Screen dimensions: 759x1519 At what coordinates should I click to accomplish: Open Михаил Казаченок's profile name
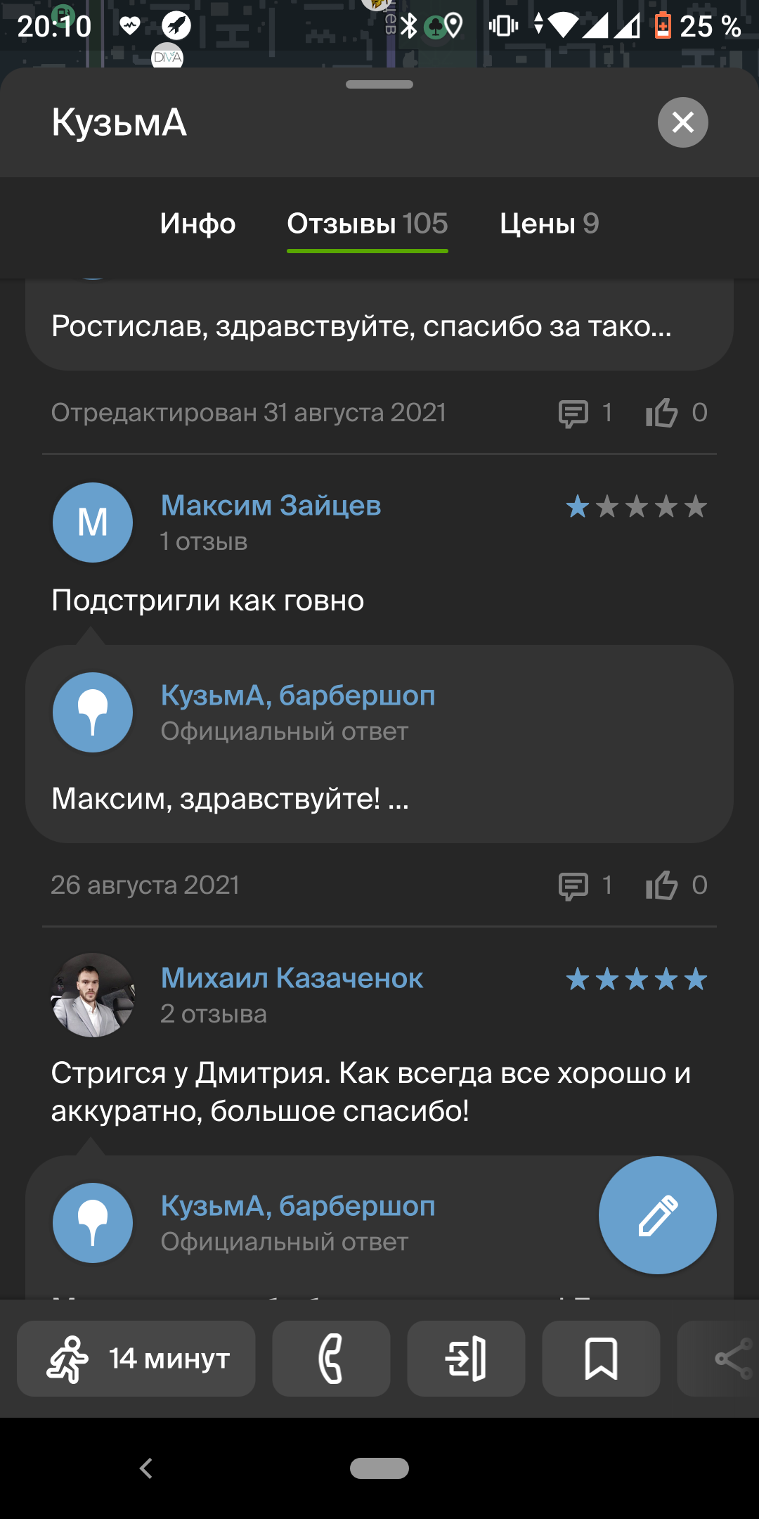[292, 978]
